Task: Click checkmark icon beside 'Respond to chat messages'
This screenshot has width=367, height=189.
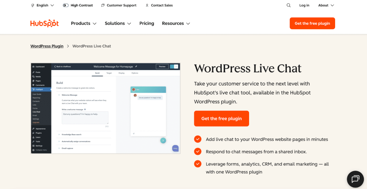Action: click(198, 151)
